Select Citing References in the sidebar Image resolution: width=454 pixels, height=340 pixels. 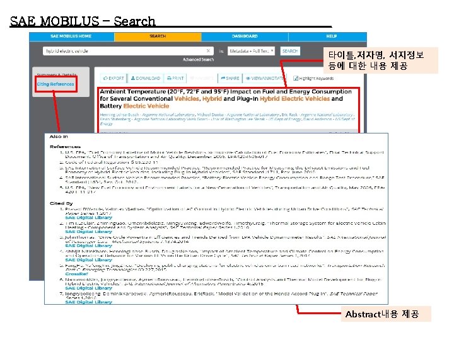pos(55,84)
